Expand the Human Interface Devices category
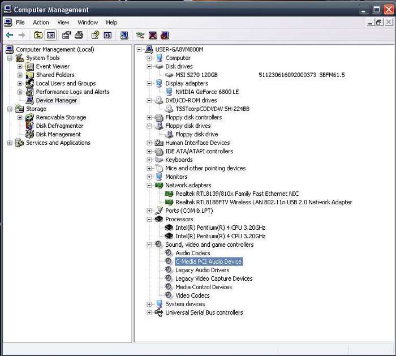This screenshot has width=396, height=356. click(149, 143)
